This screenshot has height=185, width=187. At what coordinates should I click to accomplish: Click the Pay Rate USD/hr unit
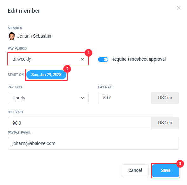point(165,98)
